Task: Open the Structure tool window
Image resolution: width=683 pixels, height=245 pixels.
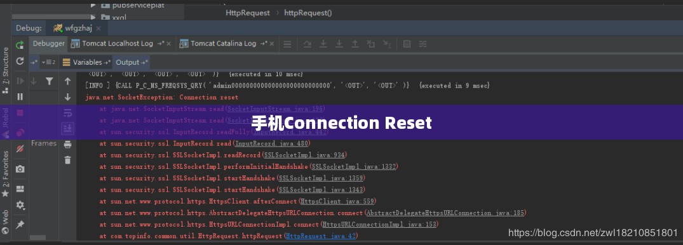Action: click(x=5, y=70)
